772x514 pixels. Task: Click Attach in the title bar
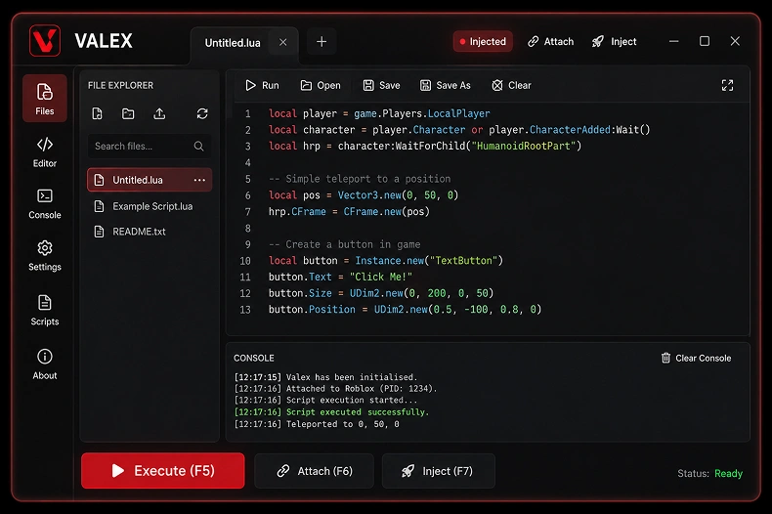pyautogui.click(x=550, y=42)
